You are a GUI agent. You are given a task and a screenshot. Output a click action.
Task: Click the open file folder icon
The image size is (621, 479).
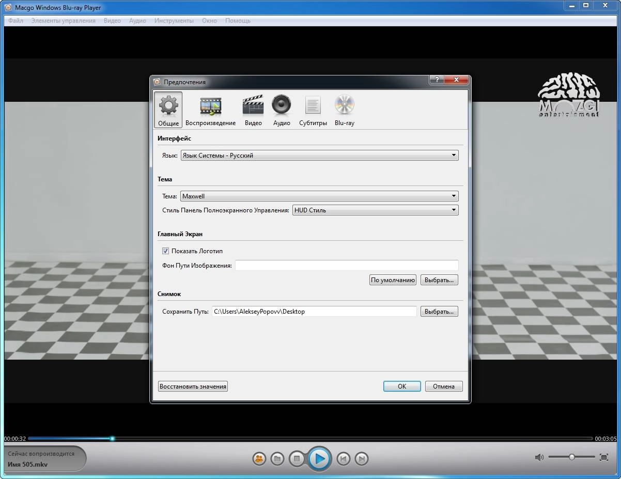point(277,459)
